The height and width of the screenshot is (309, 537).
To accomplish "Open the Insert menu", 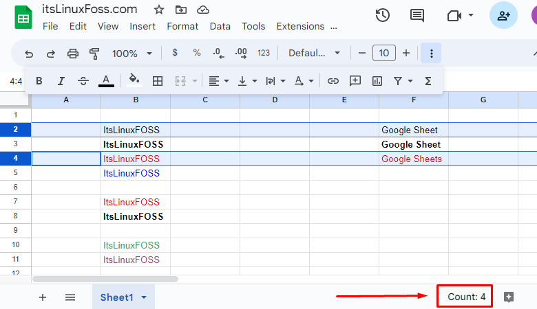I will [143, 26].
